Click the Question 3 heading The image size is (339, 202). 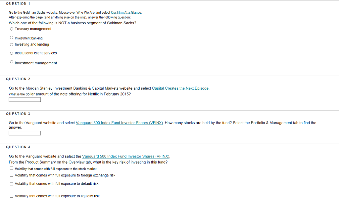pos(18,114)
